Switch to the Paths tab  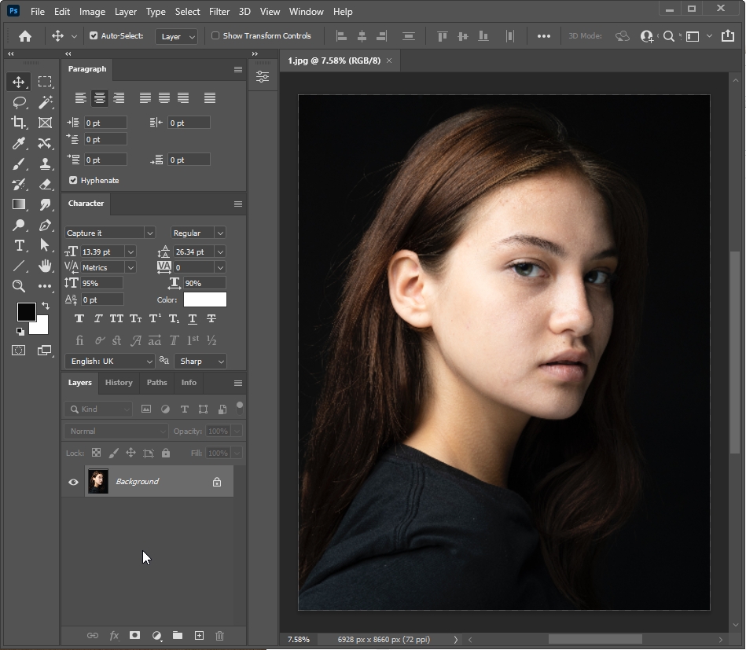coord(156,383)
